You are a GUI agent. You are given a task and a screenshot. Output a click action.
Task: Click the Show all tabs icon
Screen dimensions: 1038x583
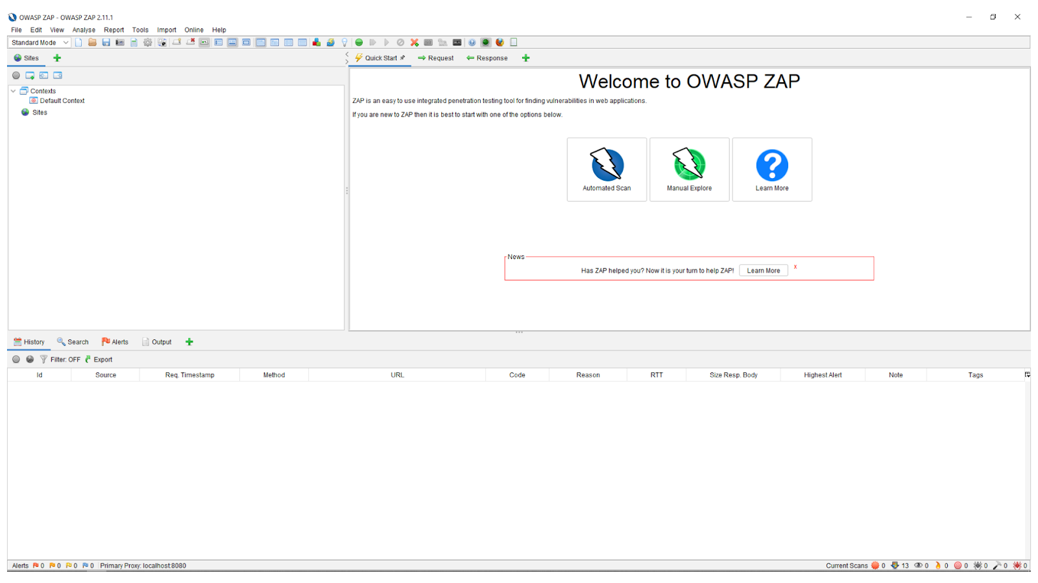[176, 42]
